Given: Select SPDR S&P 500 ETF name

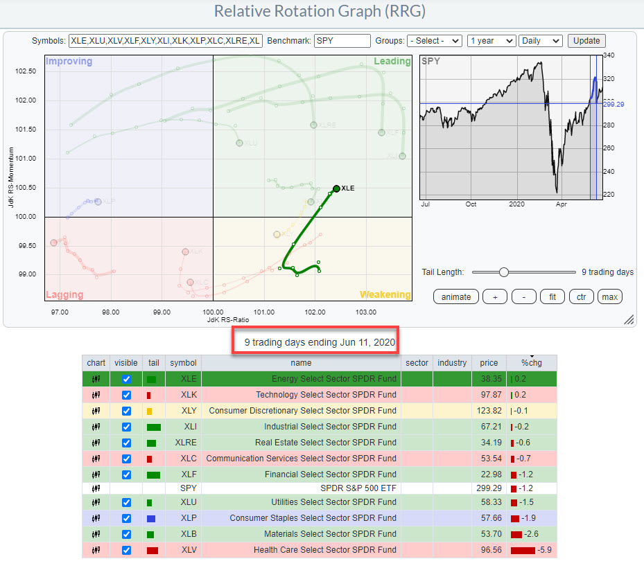Looking at the screenshot, I should 358,488.
